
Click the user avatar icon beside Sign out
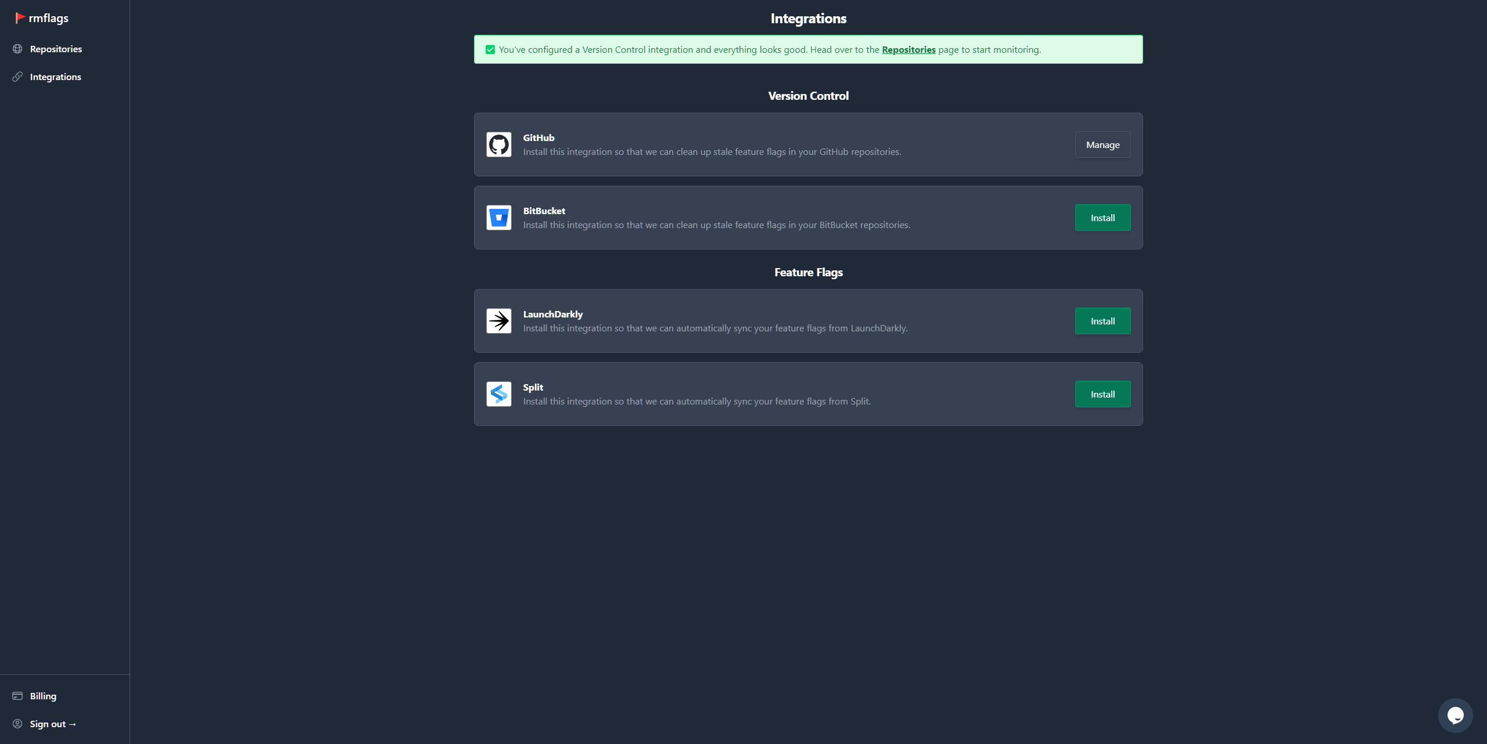point(17,724)
